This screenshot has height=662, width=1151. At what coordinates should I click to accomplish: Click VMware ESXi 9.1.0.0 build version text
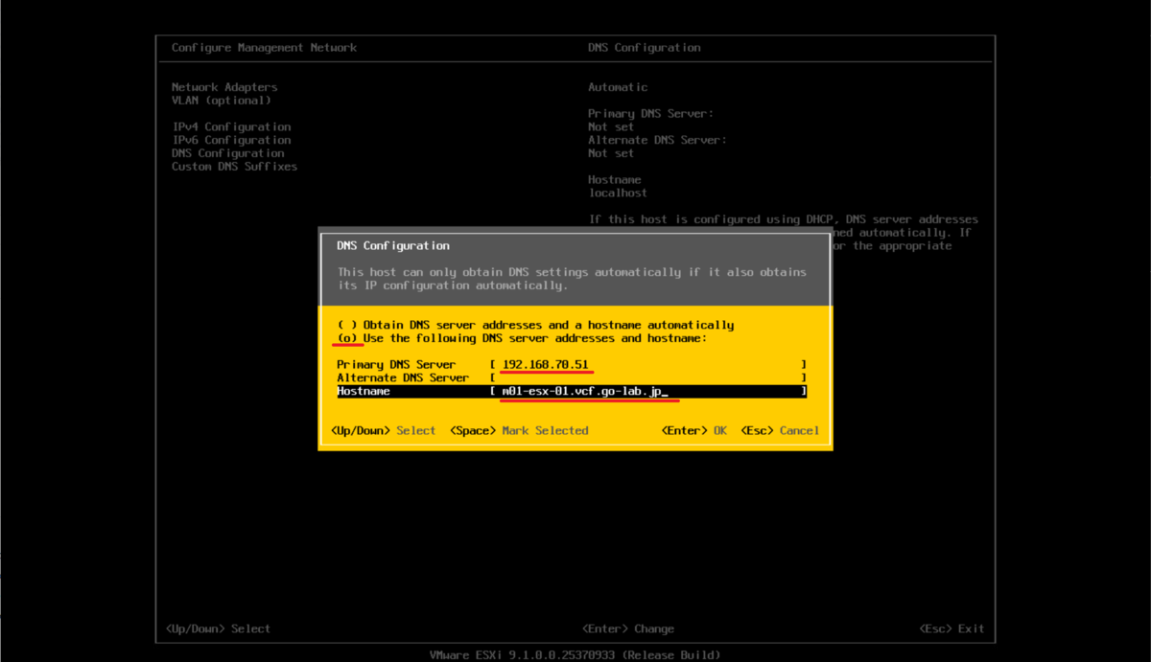575,655
